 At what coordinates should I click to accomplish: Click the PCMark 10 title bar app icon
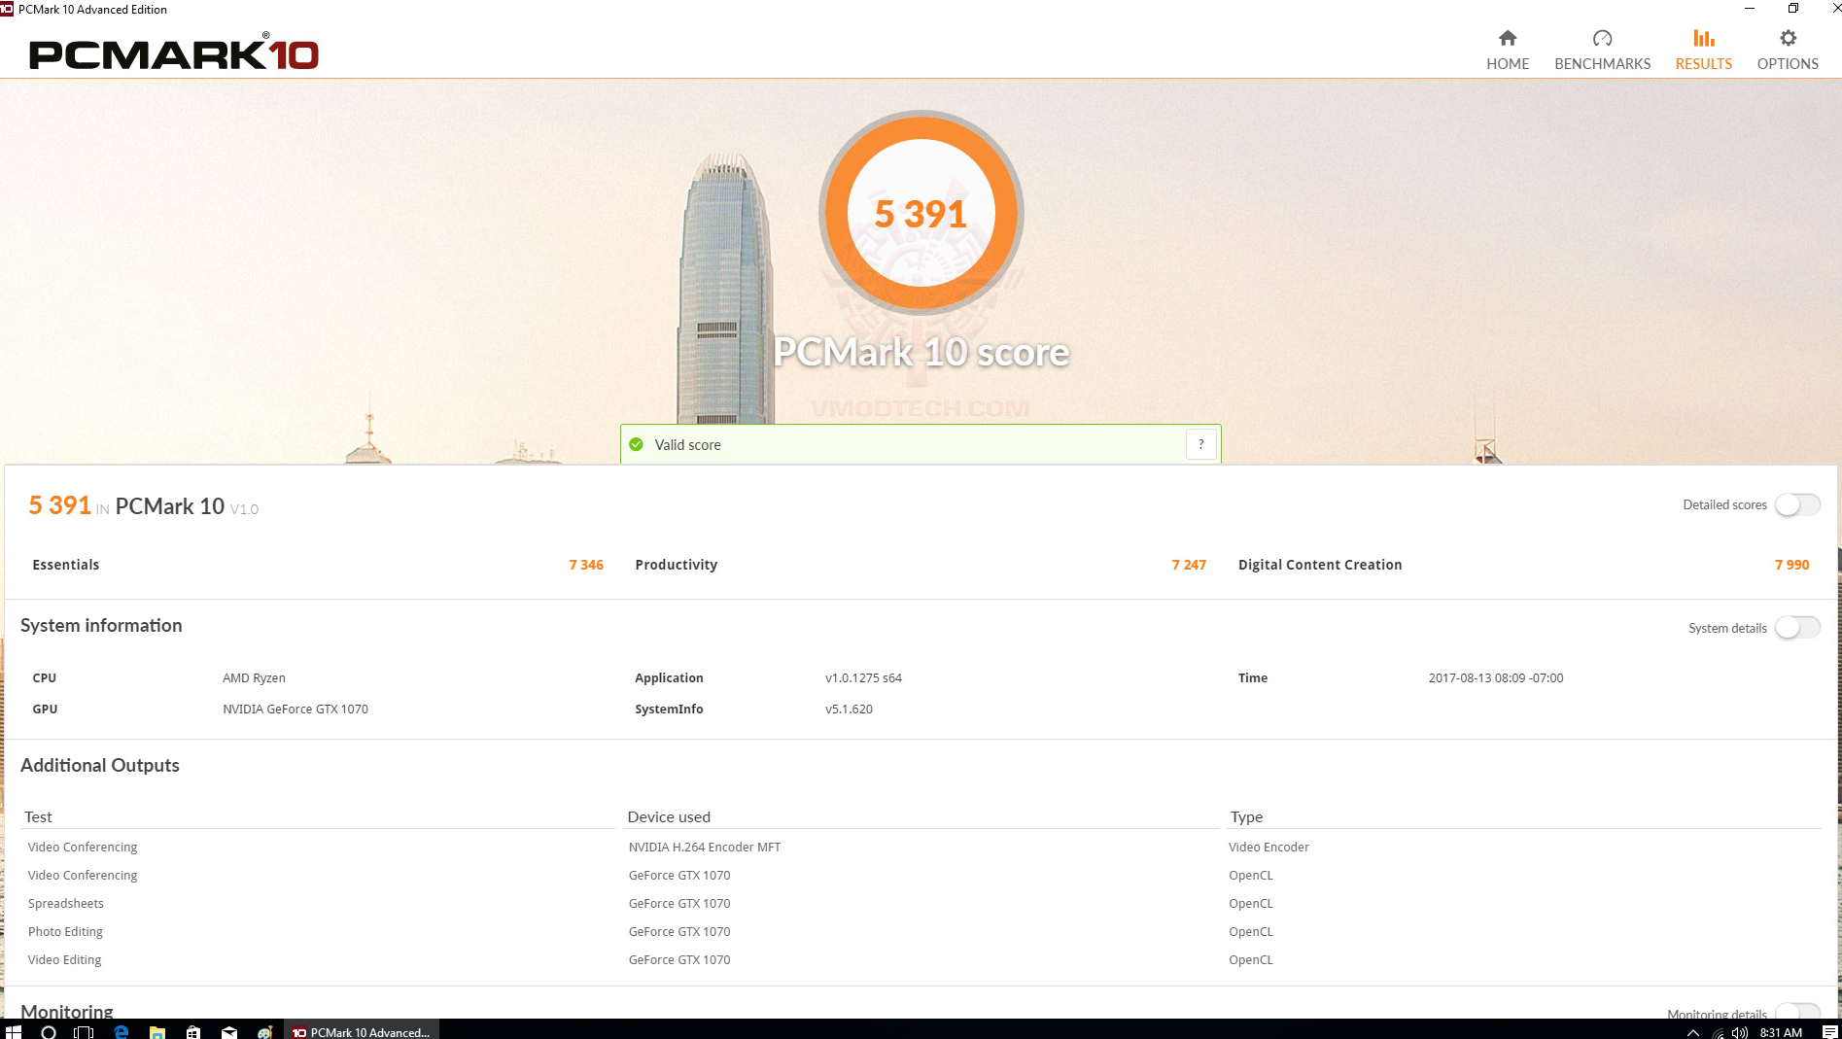7,9
